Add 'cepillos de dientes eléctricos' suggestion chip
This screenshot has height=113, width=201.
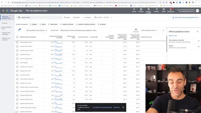tap(86, 24)
